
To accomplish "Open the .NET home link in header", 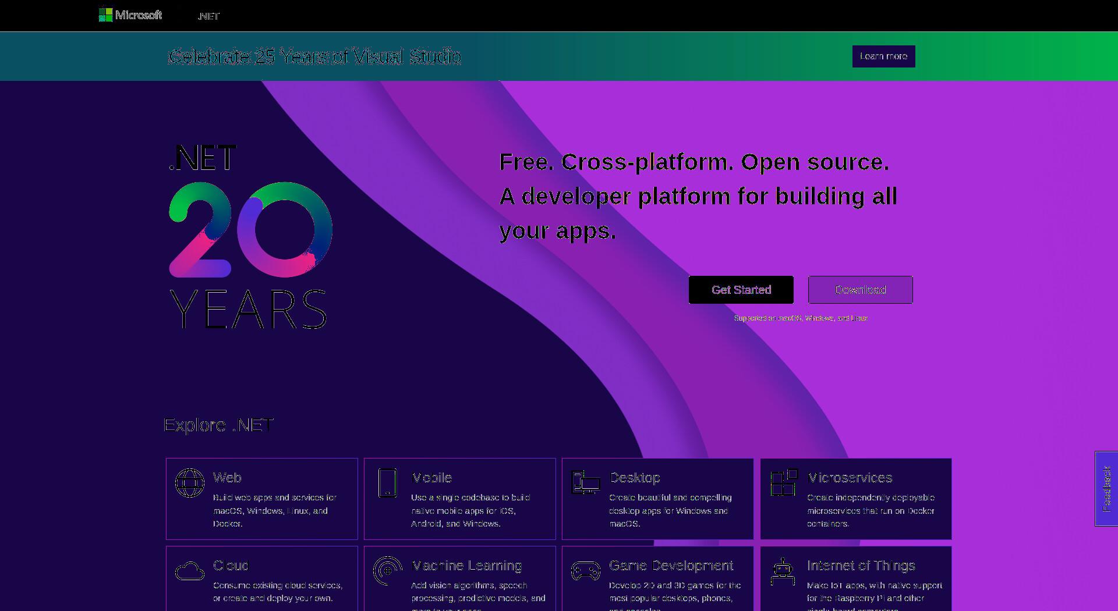I will point(208,16).
